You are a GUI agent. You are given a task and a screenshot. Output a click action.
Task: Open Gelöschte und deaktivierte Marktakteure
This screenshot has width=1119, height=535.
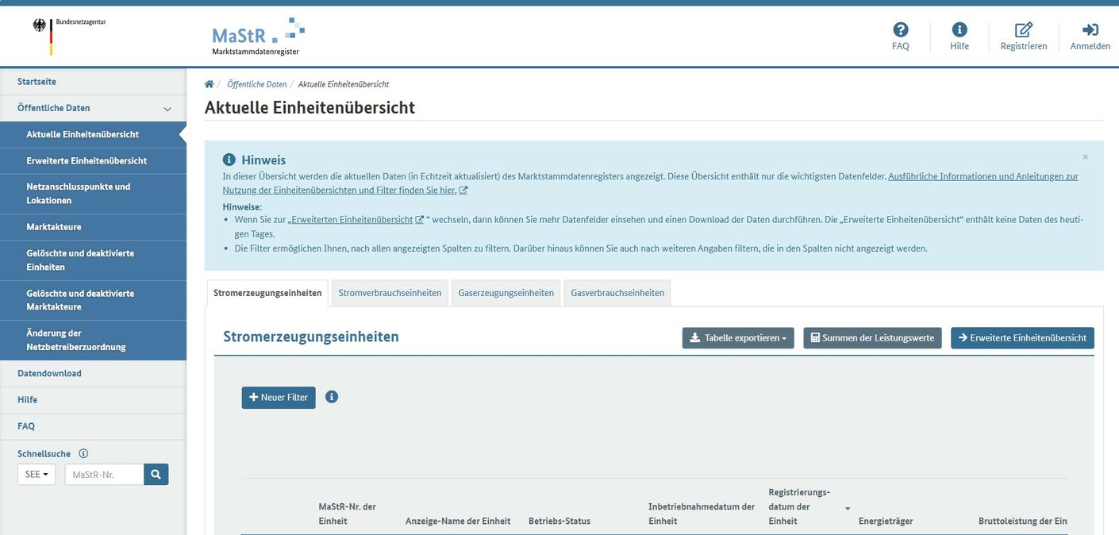tap(93, 300)
